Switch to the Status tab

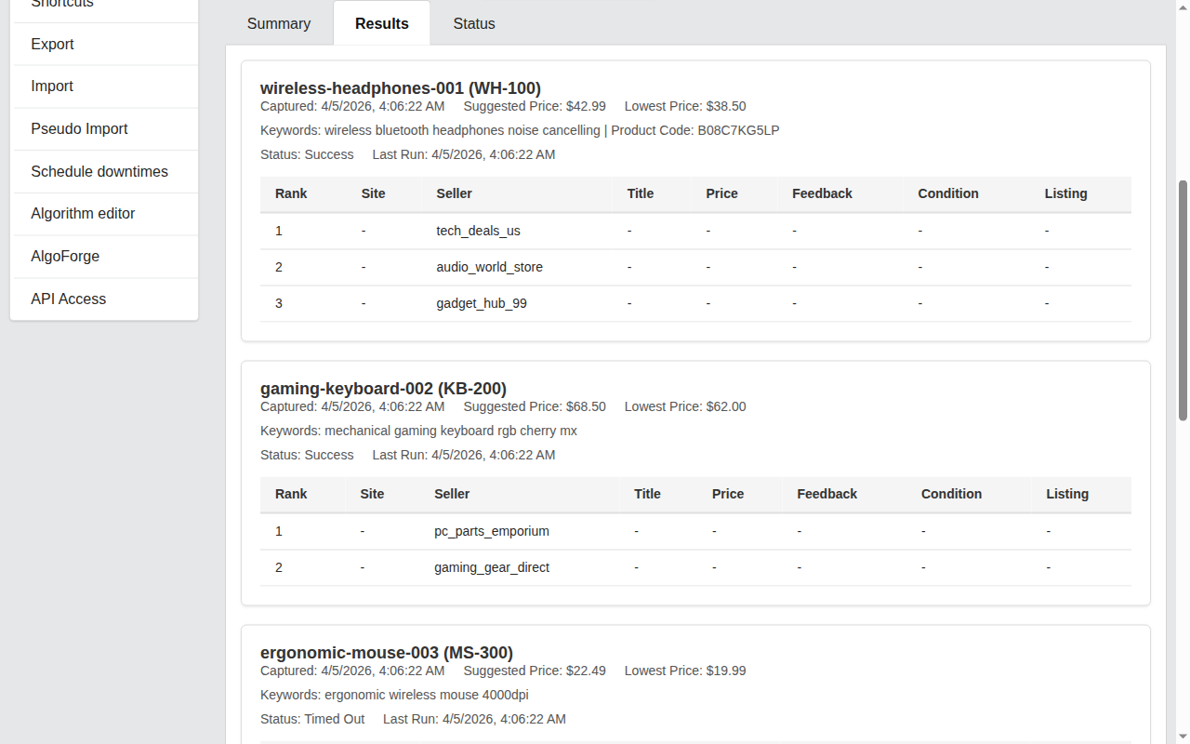pyautogui.click(x=474, y=23)
